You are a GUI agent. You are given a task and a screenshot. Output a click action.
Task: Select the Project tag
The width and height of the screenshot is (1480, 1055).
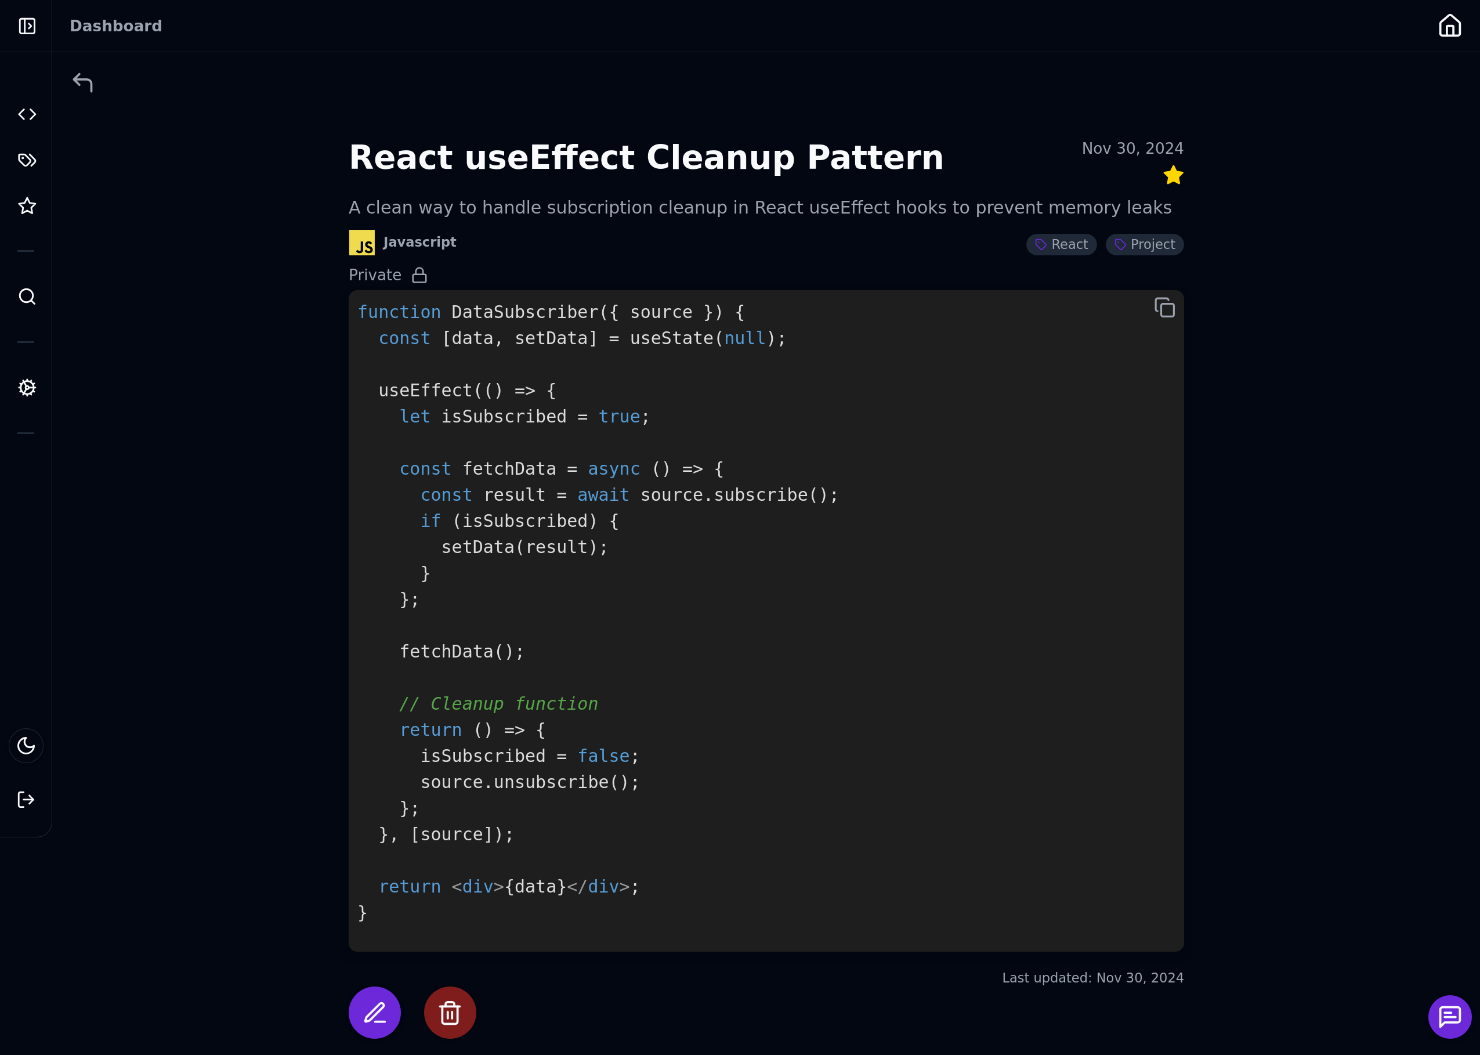[x=1144, y=245]
